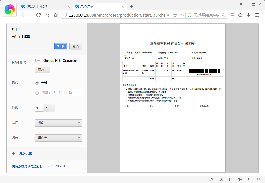Screen dimensions: 265x183
Task: Increase copies with the plus stepper
Action: (47, 108)
